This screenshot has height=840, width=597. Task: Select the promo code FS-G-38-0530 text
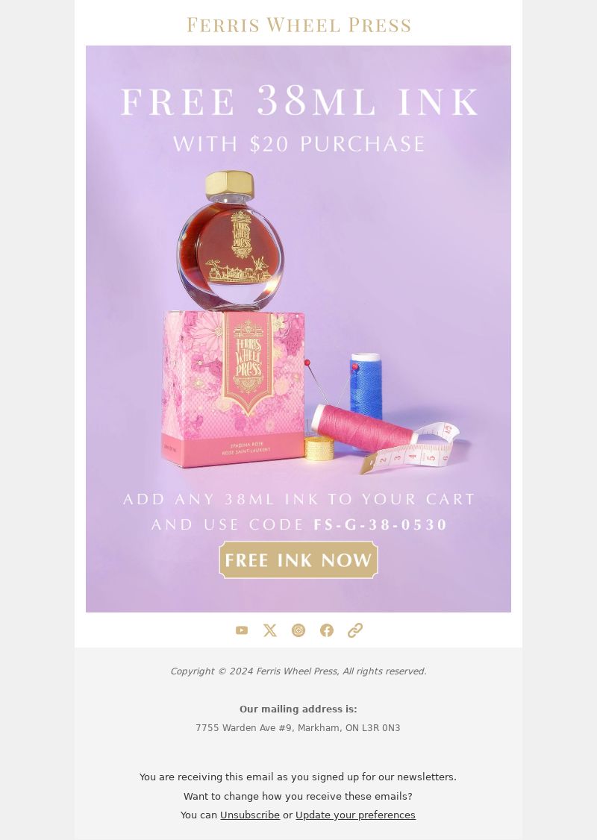tap(380, 524)
